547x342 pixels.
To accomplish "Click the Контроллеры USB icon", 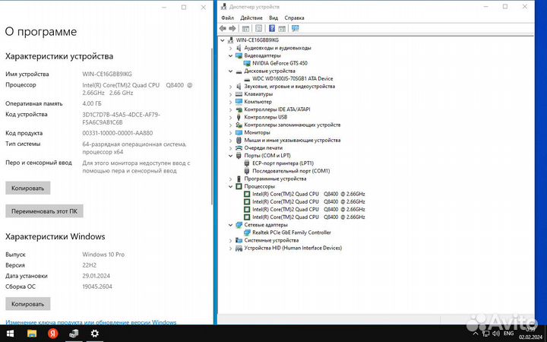I will [x=239, y=117].
